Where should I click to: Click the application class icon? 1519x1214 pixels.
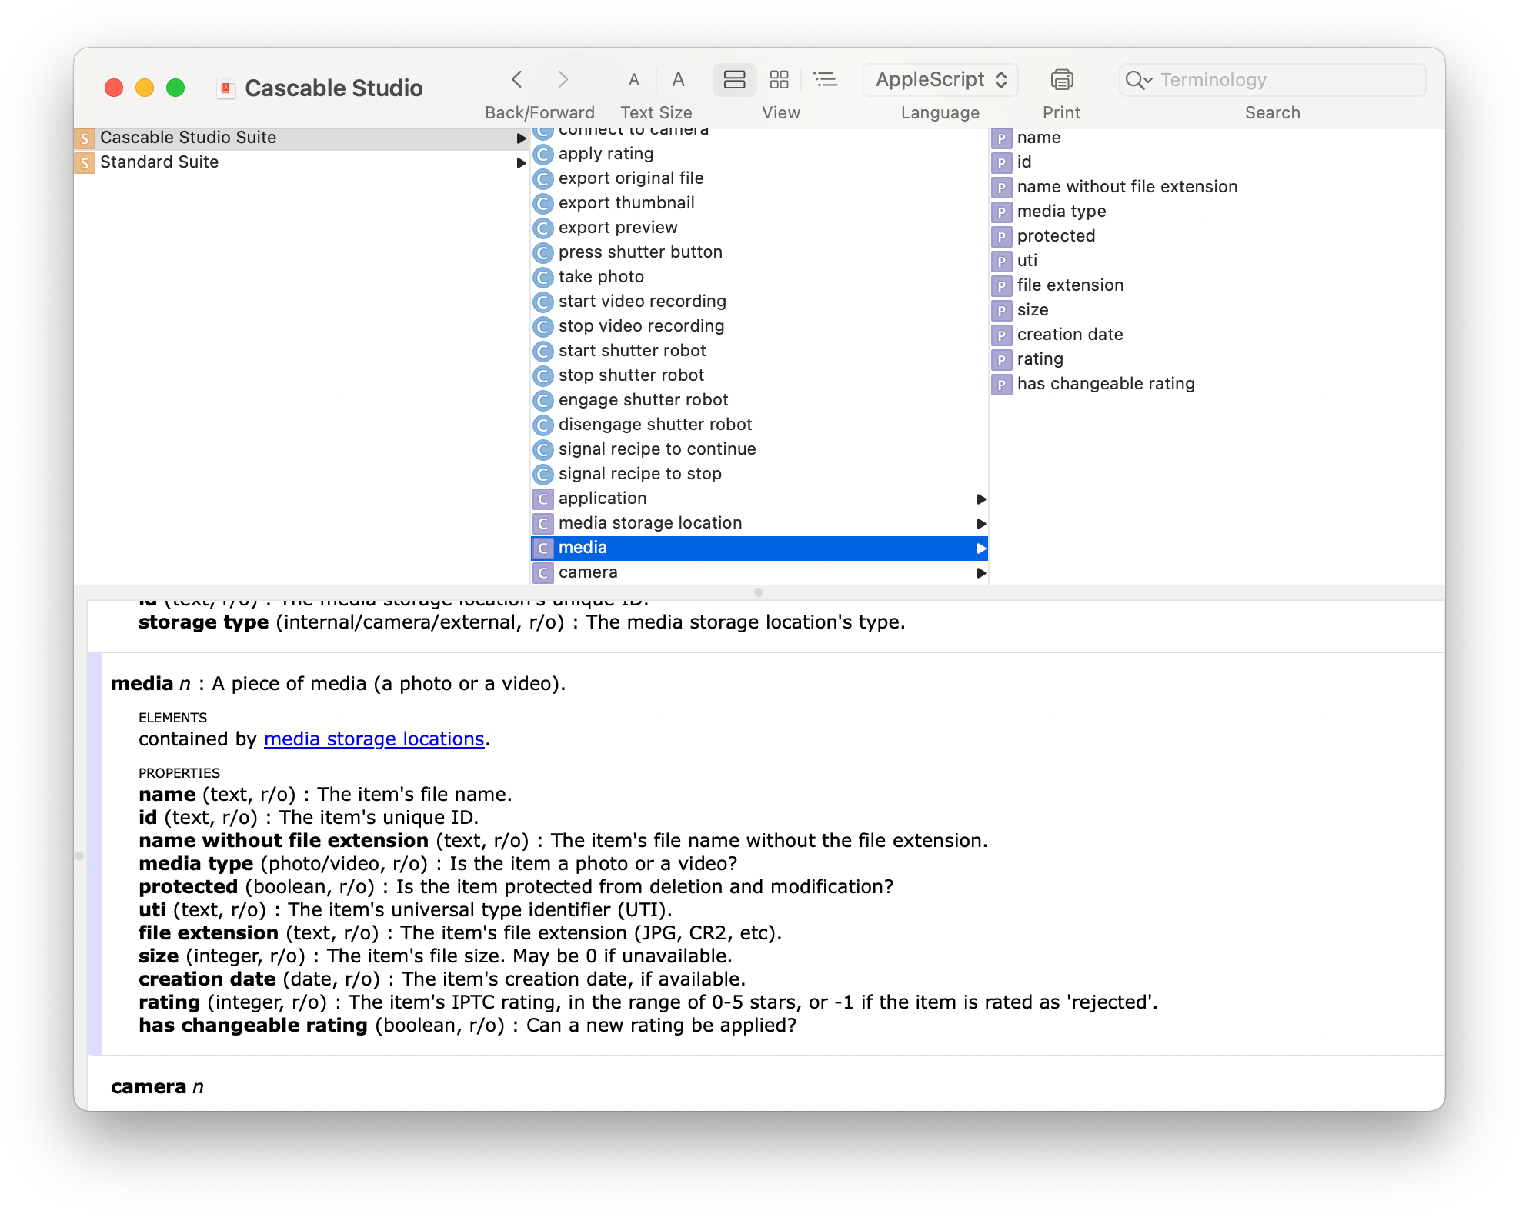tap(543, 499)
